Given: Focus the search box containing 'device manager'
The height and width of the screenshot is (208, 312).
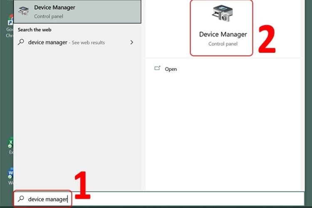Looking at the screenshot, I should coord(47,199).
